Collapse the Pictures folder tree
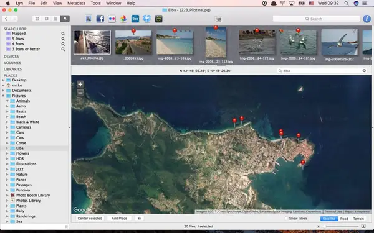374x233 pixels. pos(3,96)
